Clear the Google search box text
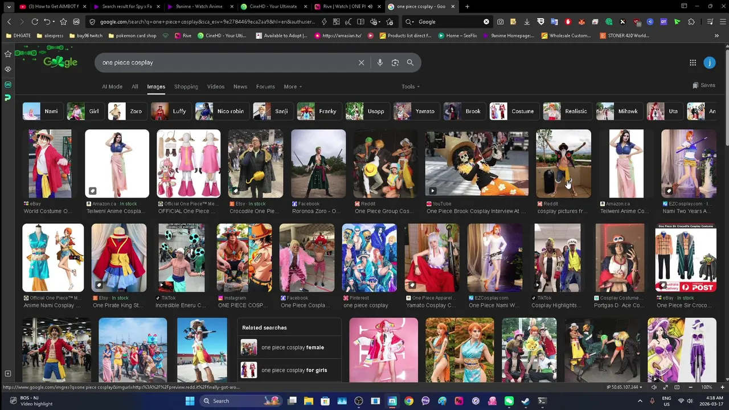The image size is (729, 410). click(361, 63)
